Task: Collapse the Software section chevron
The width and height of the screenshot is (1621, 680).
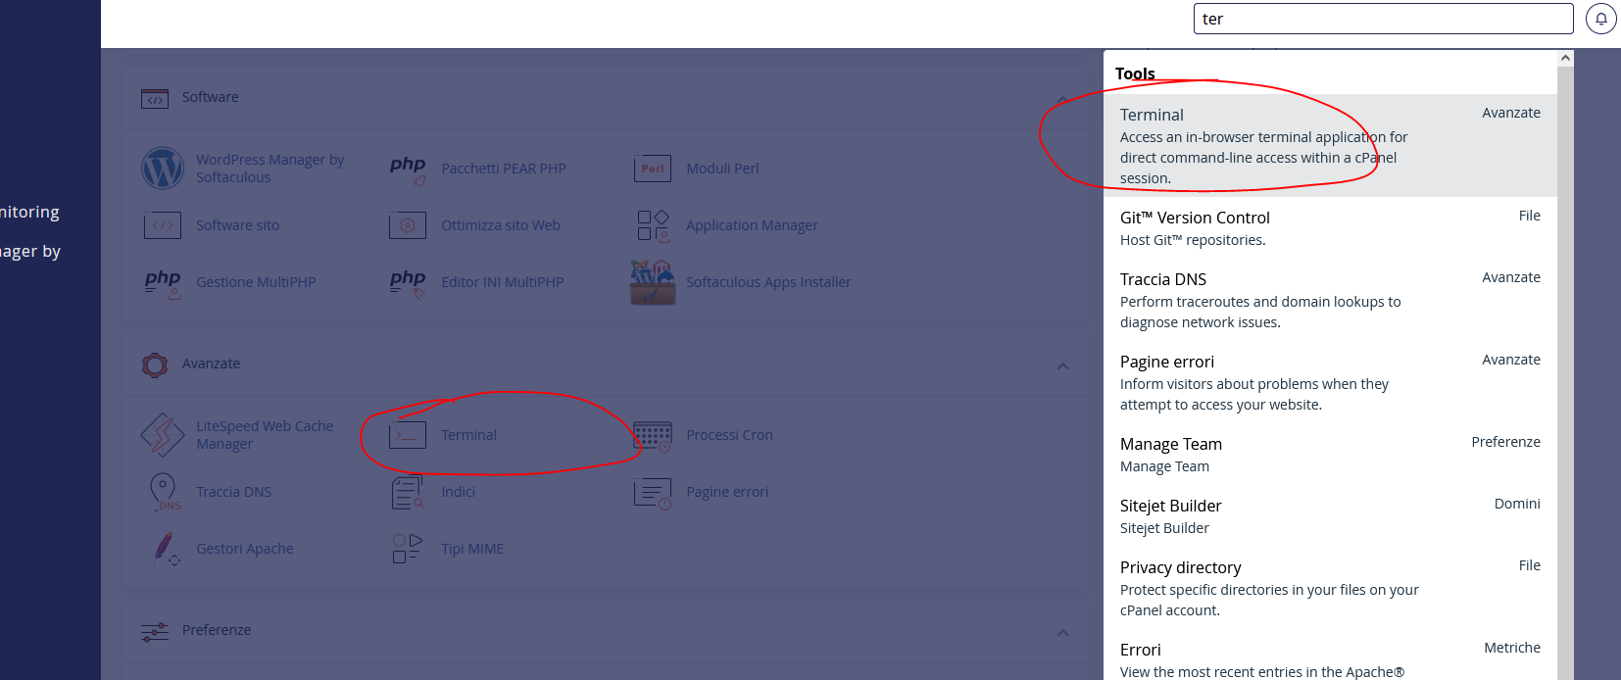Action: click(x=1062, y=99)
